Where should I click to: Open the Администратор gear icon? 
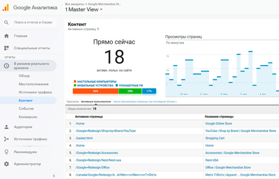point(7,164)
